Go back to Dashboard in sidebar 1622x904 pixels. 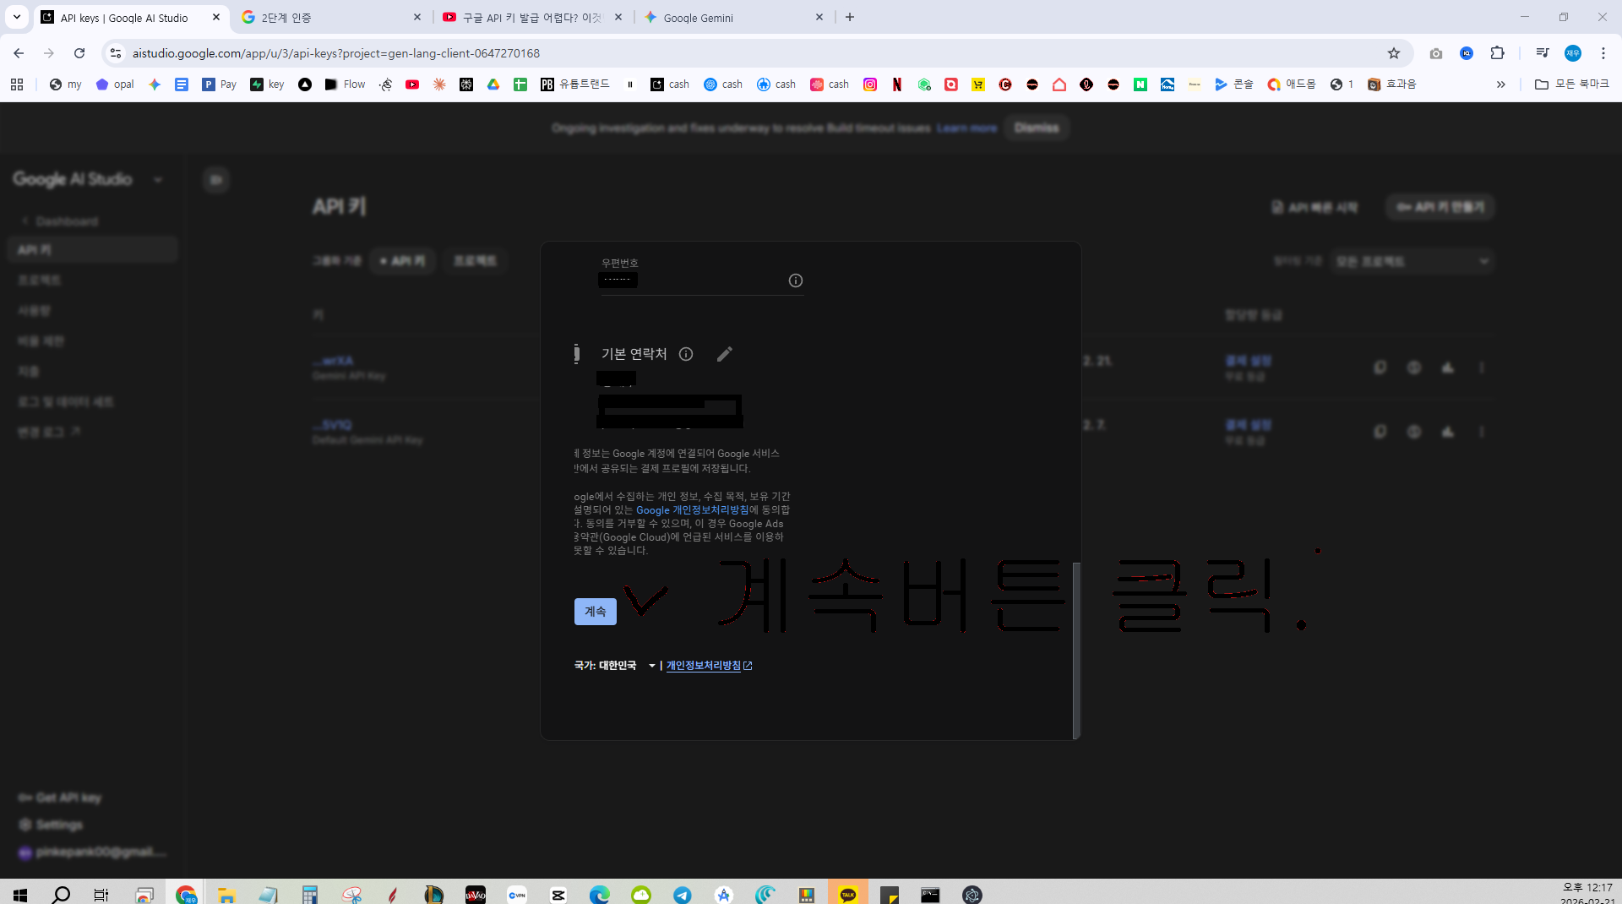[59, 221]
